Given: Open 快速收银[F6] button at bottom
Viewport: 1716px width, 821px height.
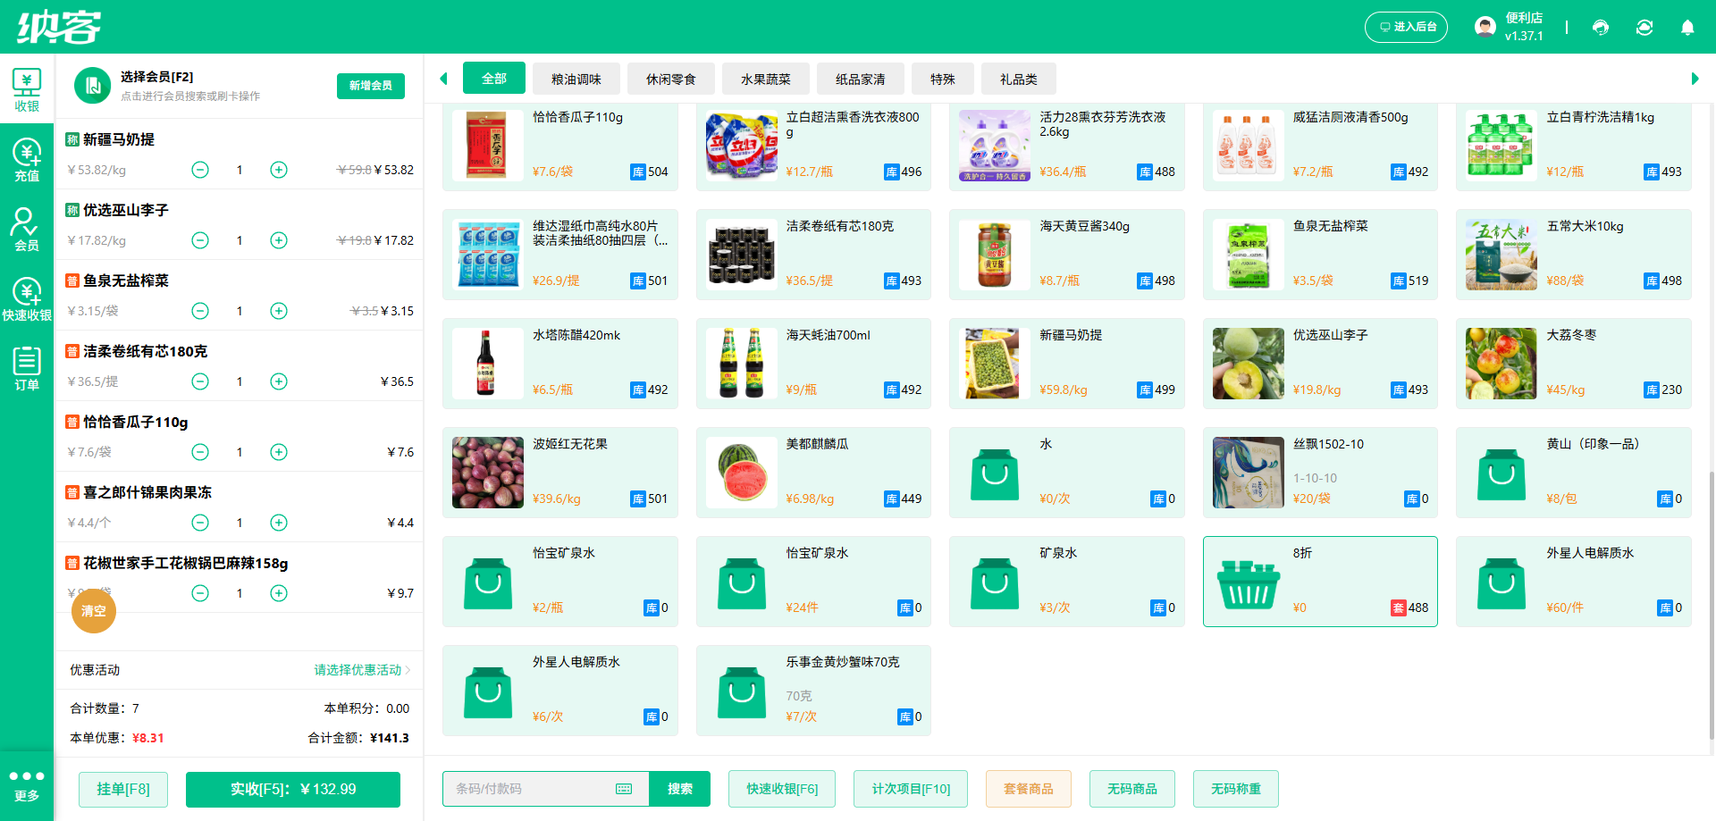Looking at the screenshot, I should (782, 789).
